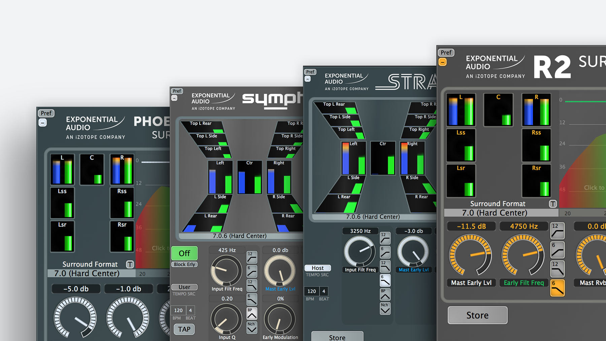Toggle the Block Erly button
Screen dimensions: 606x341
click(x=184, y=265)
